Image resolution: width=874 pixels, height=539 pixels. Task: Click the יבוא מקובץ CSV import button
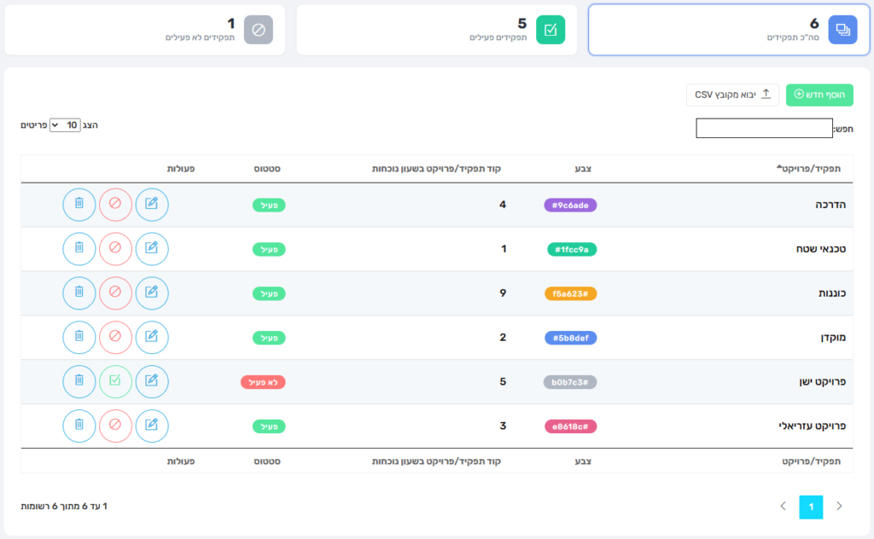point(732,95)
